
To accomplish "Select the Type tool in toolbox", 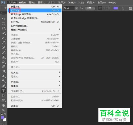I will [x=3, y=91].
